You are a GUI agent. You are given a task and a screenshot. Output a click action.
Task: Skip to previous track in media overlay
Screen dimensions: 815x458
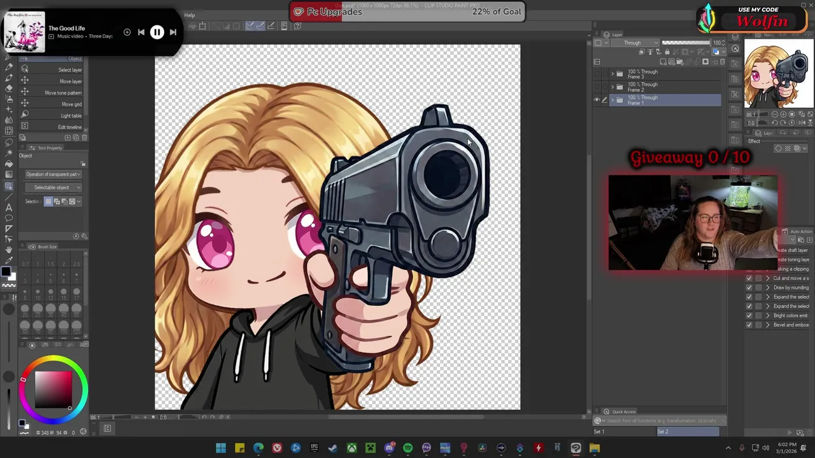point(141,32)
